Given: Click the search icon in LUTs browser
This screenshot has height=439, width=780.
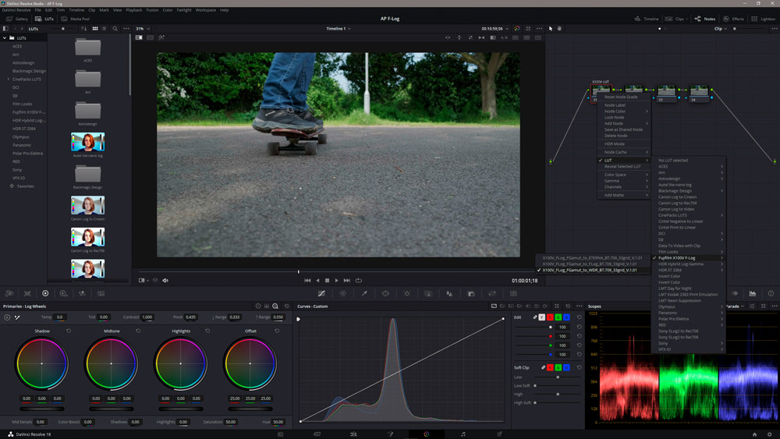Looking at the screenshot, I should (115, 29).
